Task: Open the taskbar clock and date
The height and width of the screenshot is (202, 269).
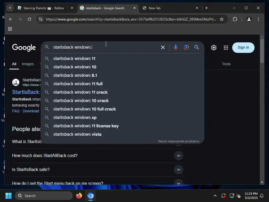Action: 251,196
